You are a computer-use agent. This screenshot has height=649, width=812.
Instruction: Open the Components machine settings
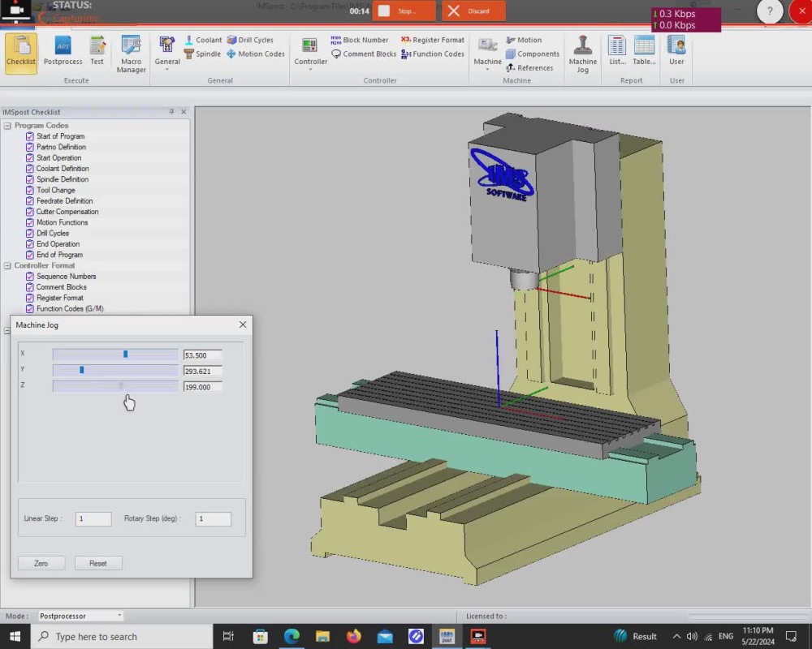click(533, 54)
